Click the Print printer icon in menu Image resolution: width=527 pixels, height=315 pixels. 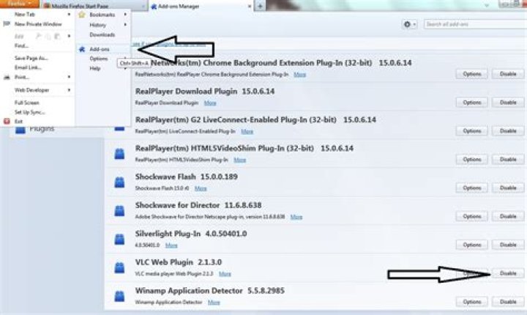[x=7, y=77]
